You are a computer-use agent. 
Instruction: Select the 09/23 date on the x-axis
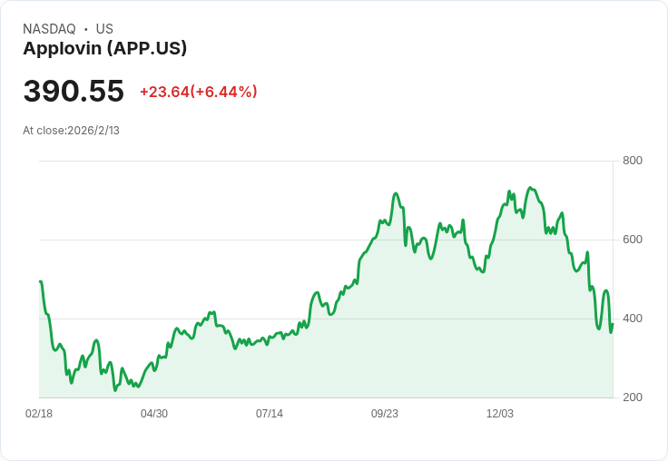point(385,414)
